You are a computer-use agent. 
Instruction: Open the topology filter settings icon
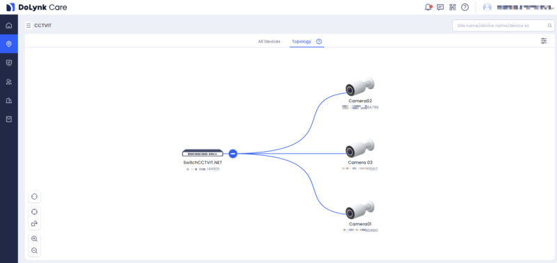[x=544, y=41]
